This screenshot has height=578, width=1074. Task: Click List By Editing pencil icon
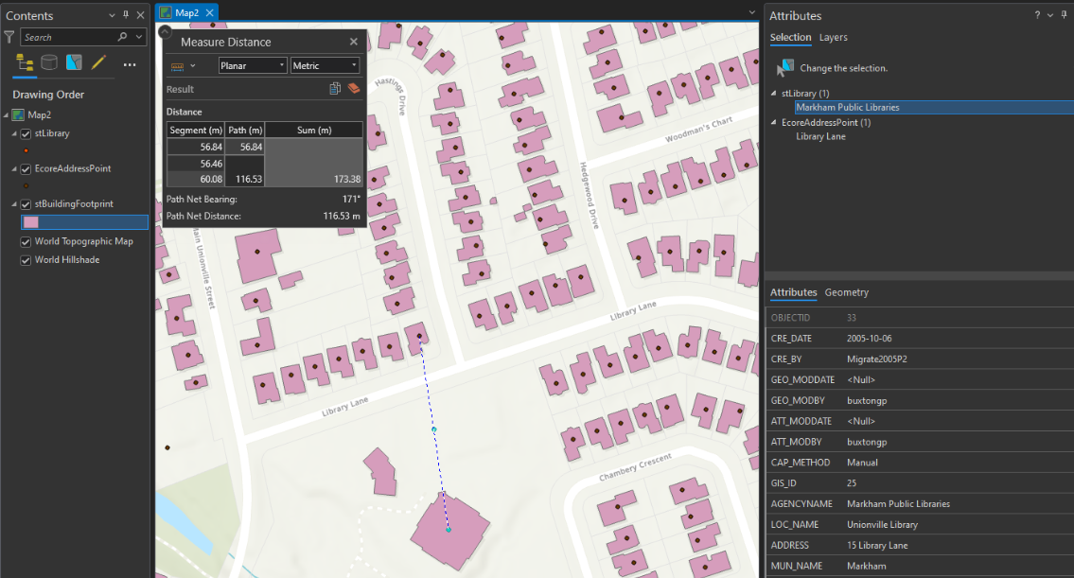(x=98, y=63)
